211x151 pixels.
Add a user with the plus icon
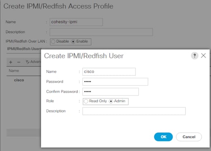[x=11, y=62]
